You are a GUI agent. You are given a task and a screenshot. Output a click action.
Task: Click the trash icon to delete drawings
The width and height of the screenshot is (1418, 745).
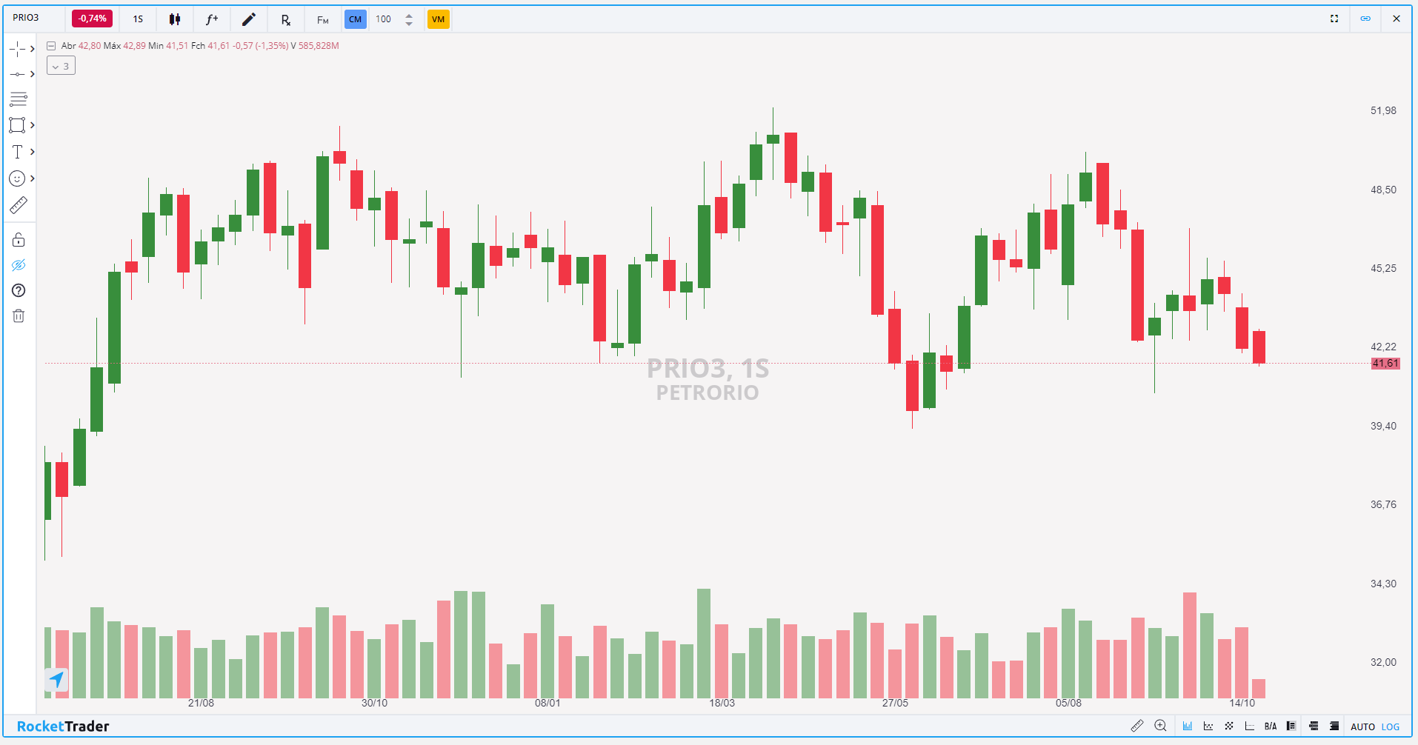[19, 316]
